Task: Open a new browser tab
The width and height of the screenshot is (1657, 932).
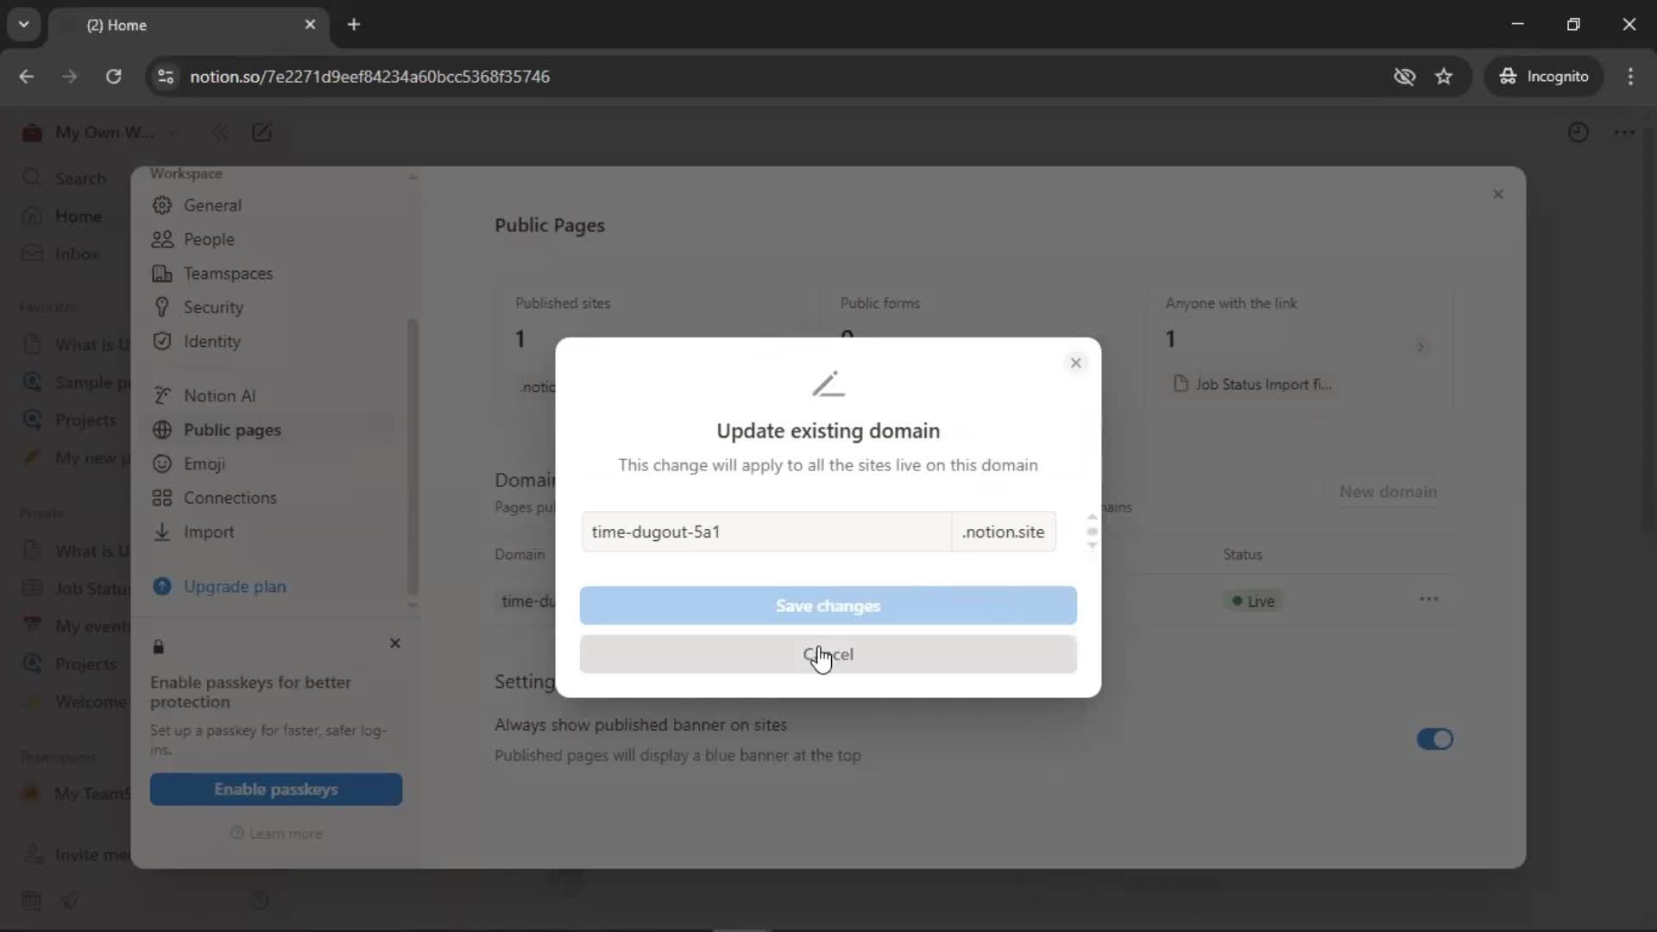Action: click(x=354, y=24)
